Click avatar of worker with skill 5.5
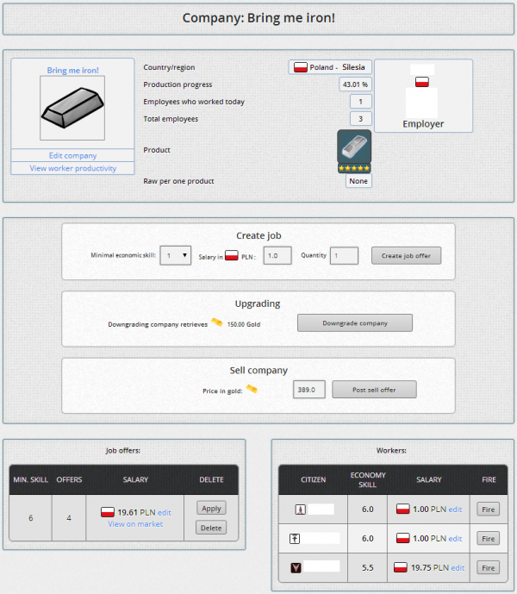 296,567
